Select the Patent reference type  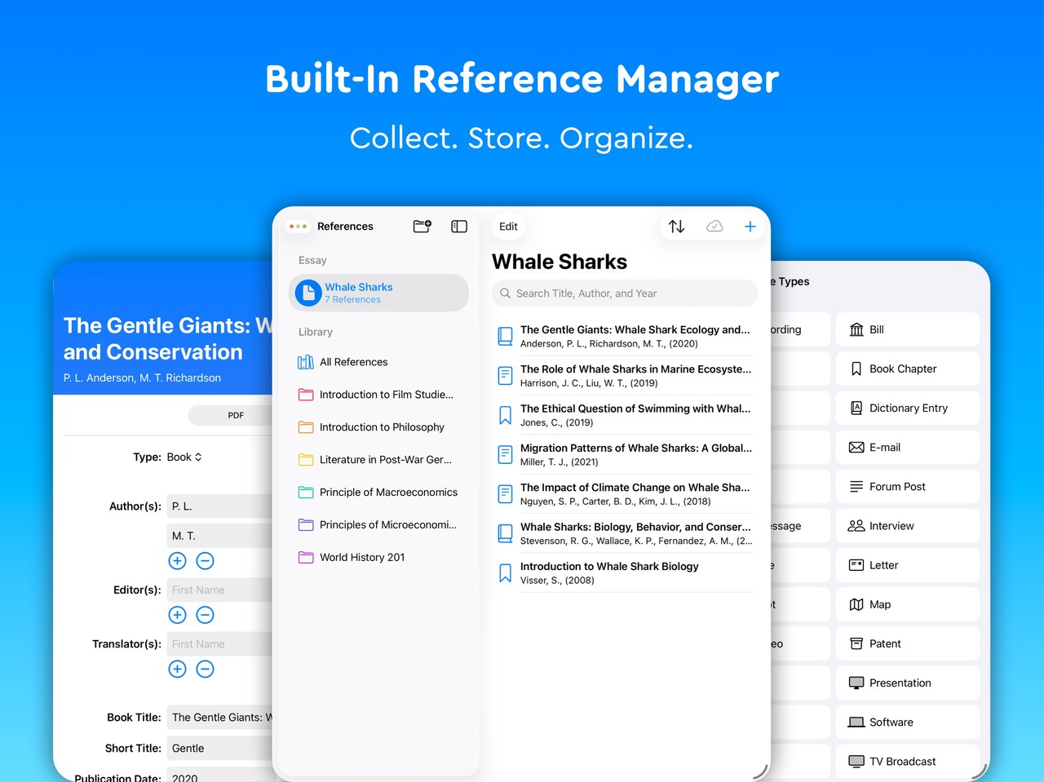908,643
